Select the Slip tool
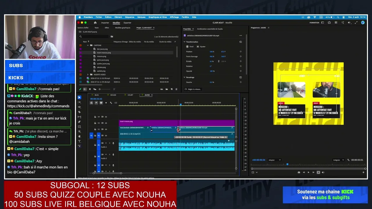The height and width of the screenshot is (209, 372). [x=79, y=117]
